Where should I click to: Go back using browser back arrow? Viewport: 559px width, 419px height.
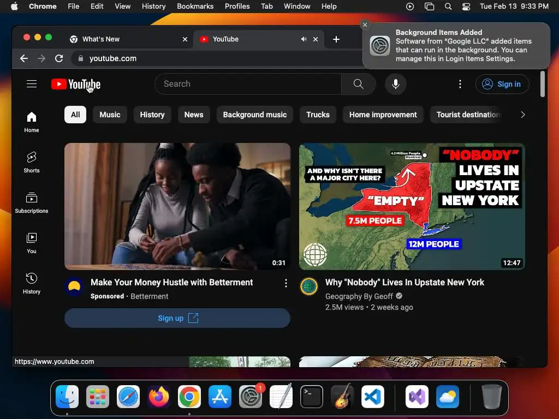(x=24, y=58)
